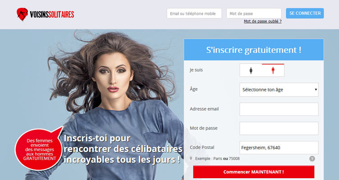Click the signup Mot de passe input box

(279, 128)
